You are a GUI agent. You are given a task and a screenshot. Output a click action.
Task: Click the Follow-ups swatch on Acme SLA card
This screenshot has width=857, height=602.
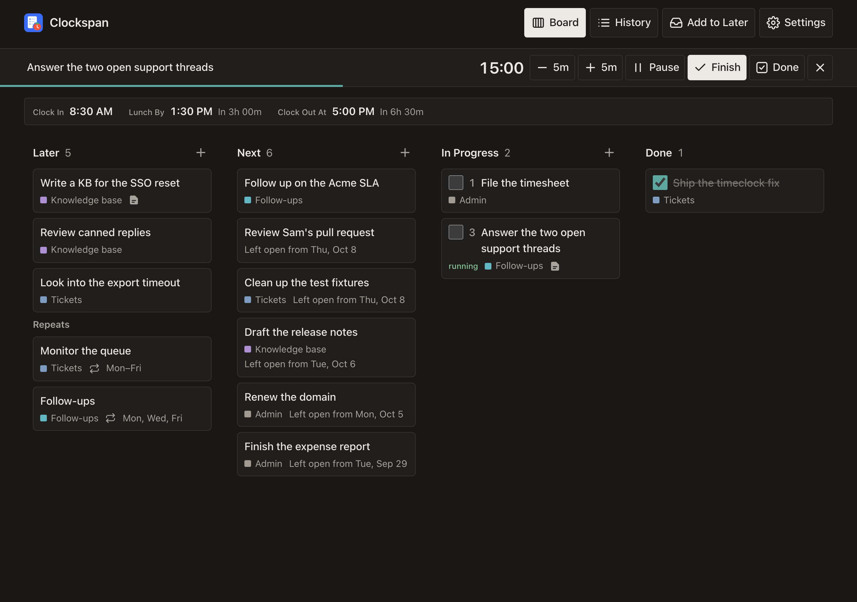(x=248, y=200)
